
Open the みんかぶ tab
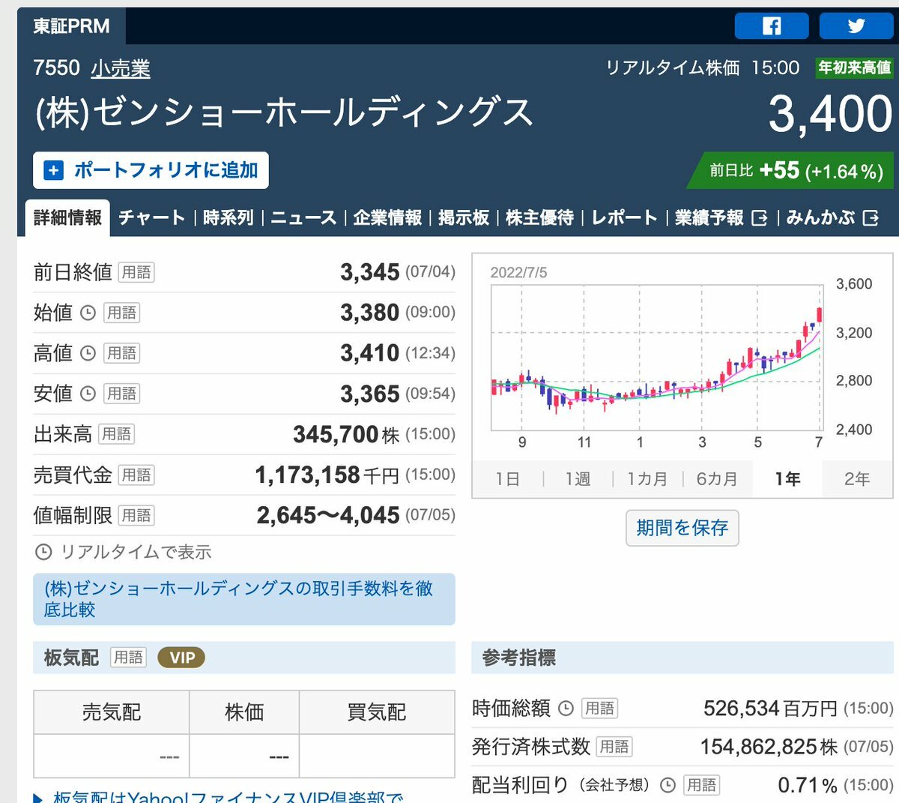click(x=821, y=218)
